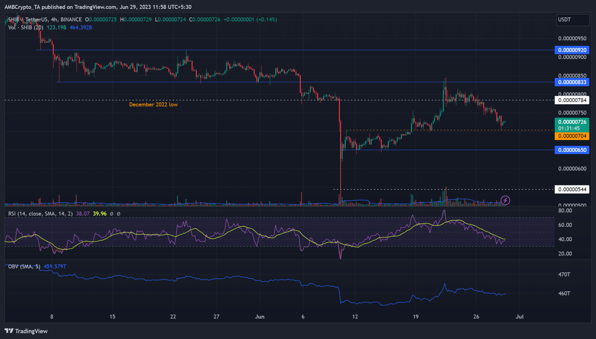Screen dimensions: 596x339
Task: Click the white 0.00000544 price label
Action: click(572, 189)
